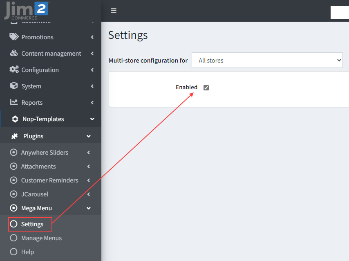Select the Manage Menus radio icon
This screenshot has height=261, width=349.
tap(14, 238)
